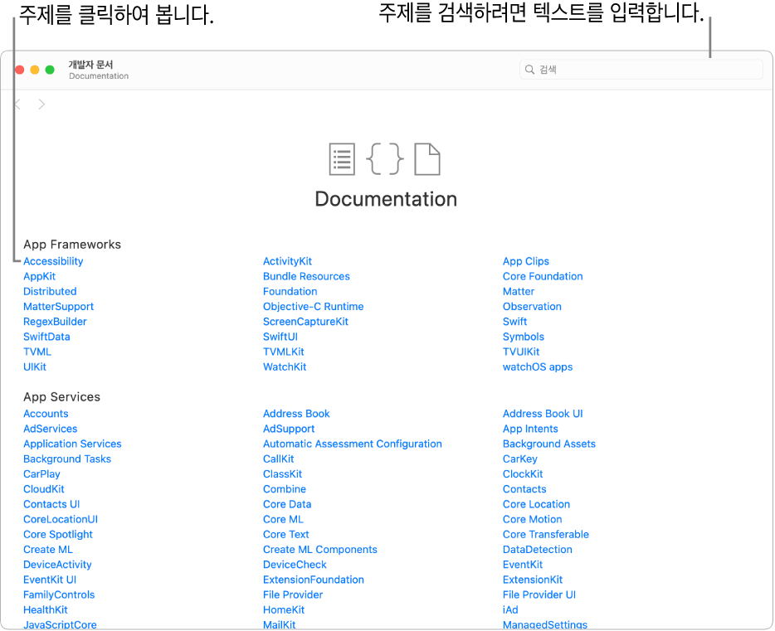Open the SwiftUI documentation
775x631 pixels.
click(280, 337)
